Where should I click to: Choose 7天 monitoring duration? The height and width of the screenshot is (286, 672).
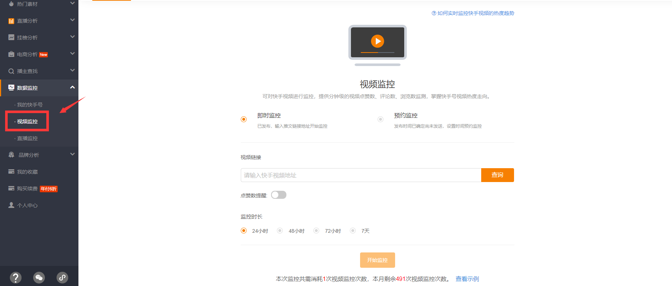coord(353,231)
